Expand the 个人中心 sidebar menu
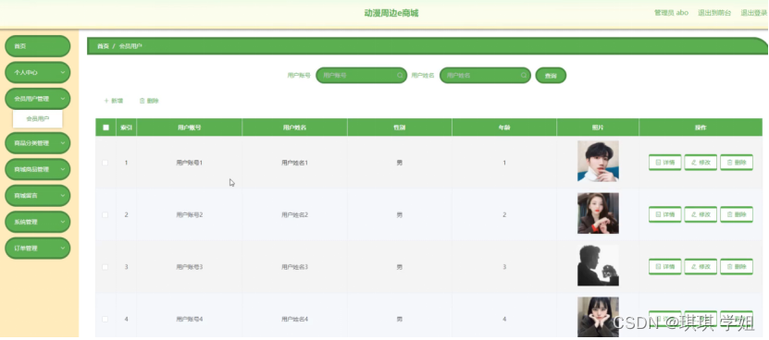This screenshot has height=340, width=769. (x=38, y=72)
